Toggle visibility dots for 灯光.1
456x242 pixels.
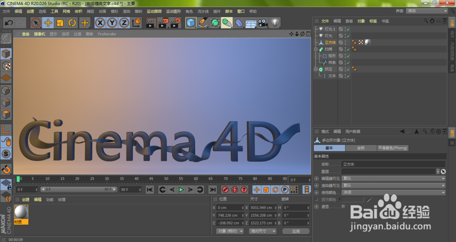click(x=345, y=29)
